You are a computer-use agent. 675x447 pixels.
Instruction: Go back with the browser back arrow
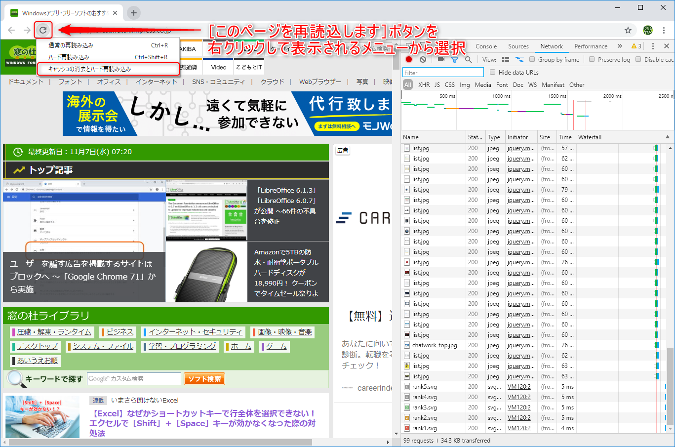(11, 30)
